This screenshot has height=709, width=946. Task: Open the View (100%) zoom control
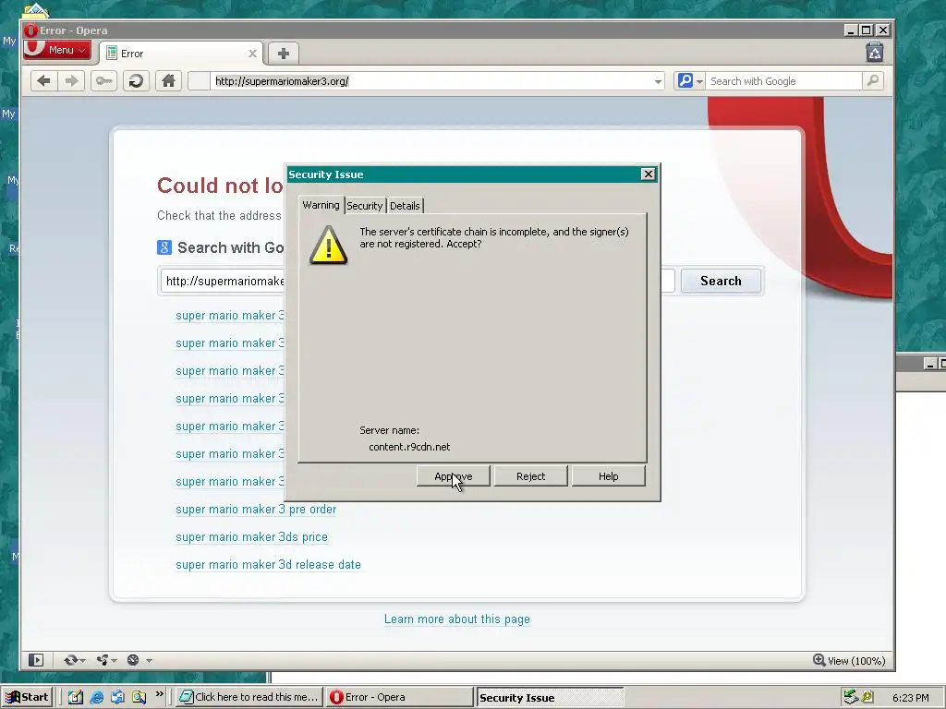tap(850, 661)
